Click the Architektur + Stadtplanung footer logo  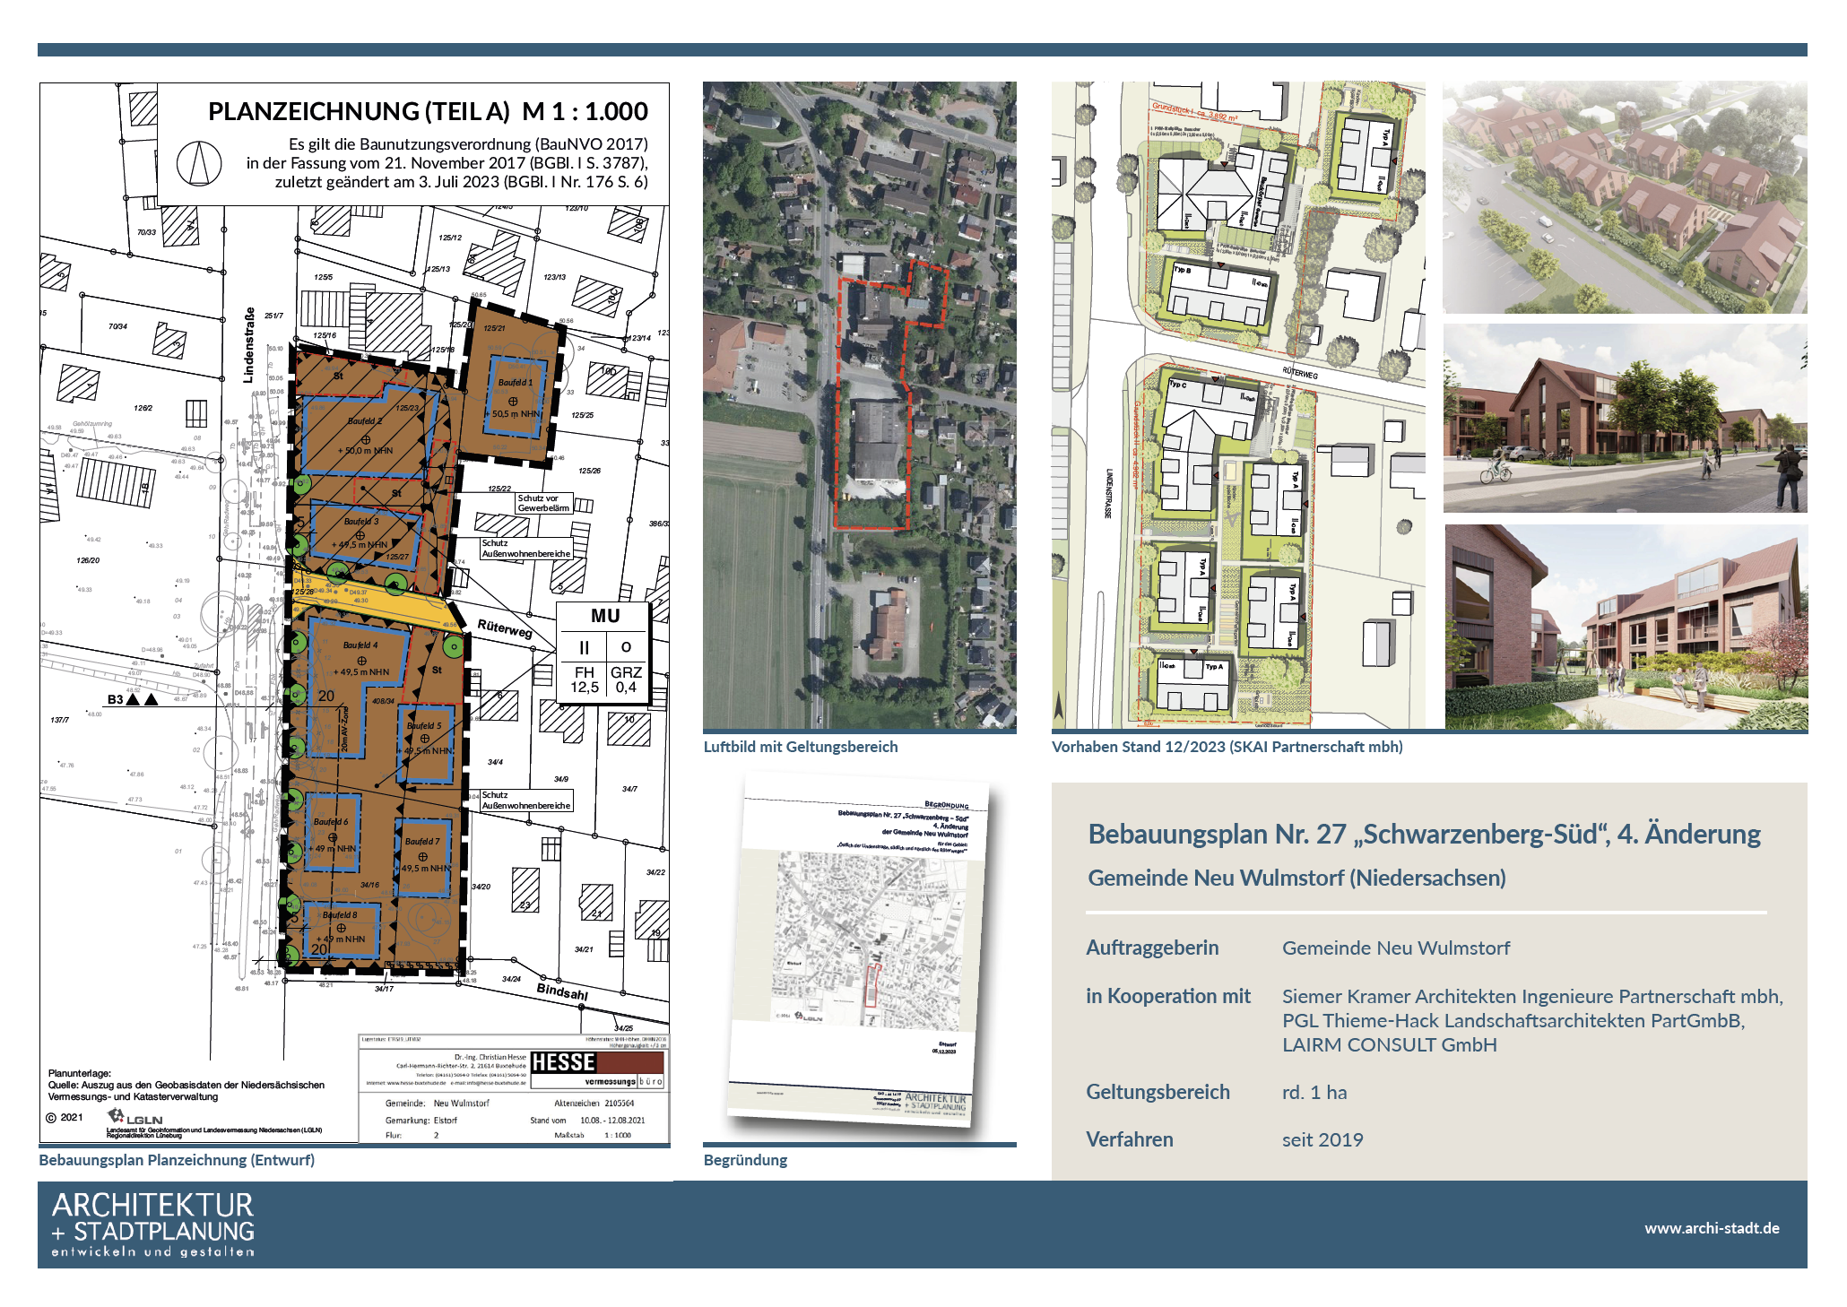152,1225
